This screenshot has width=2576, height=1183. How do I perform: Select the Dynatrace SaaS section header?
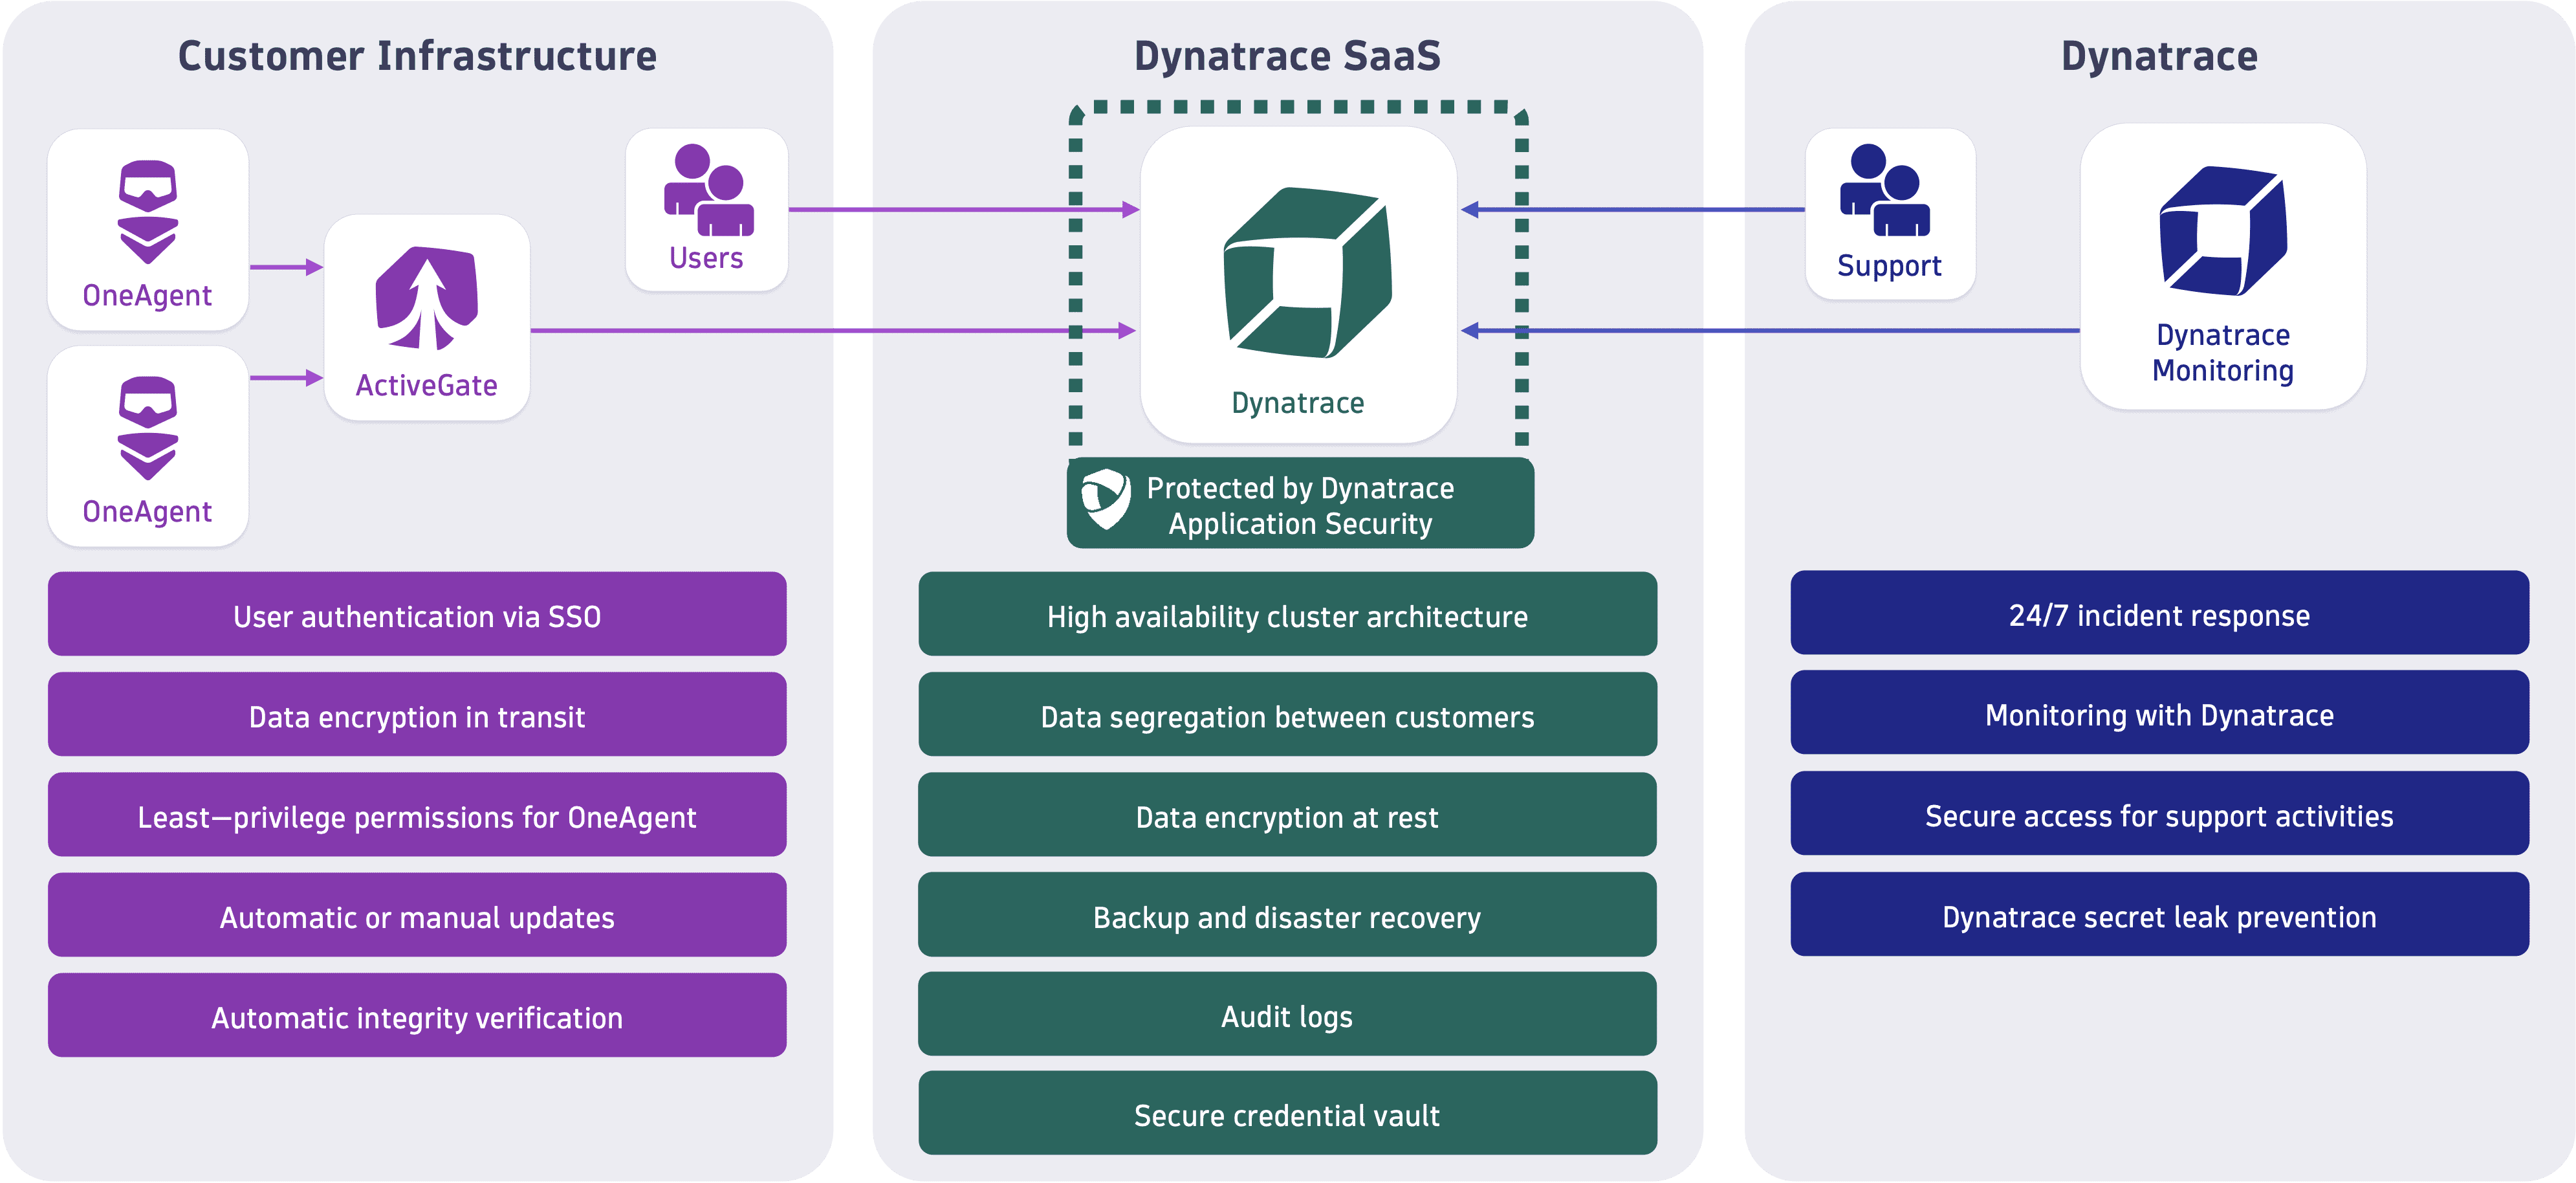click(1288, 57)
